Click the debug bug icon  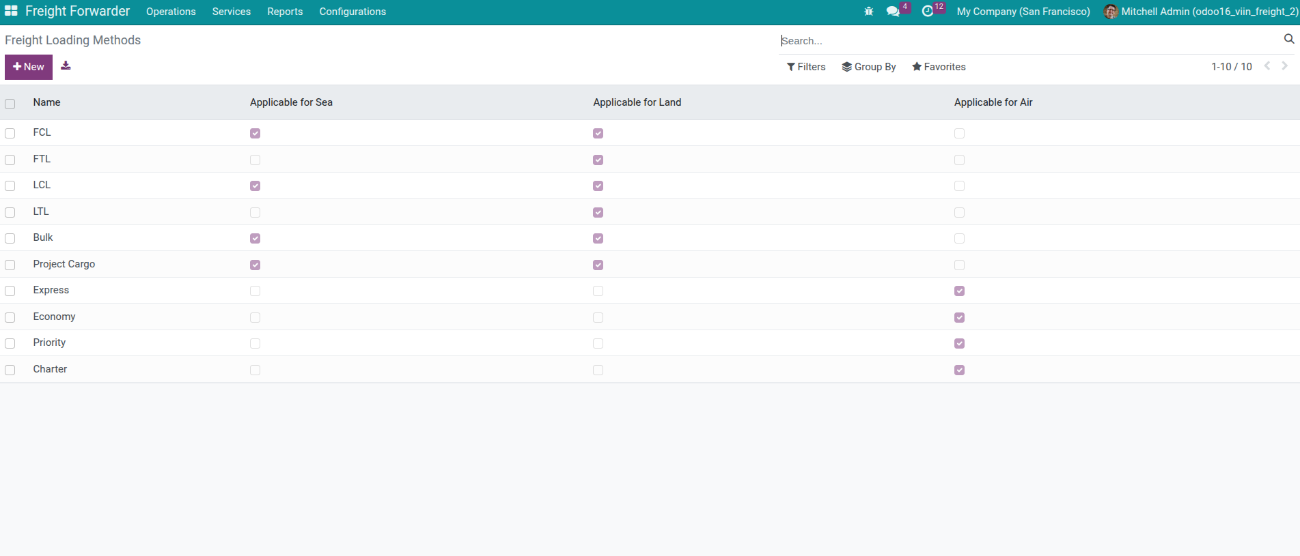(x=868, y=12)
